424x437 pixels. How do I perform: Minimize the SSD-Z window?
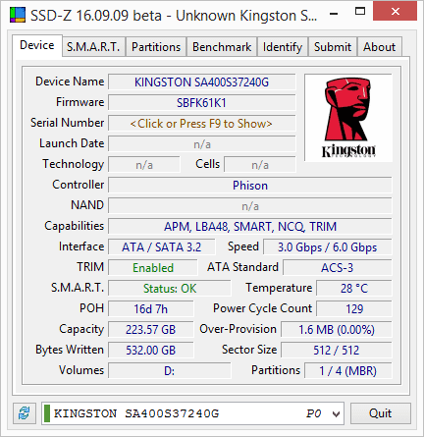coord(334,13)
